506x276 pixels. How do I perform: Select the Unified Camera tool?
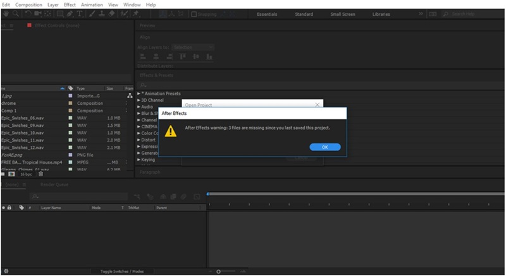38,14
